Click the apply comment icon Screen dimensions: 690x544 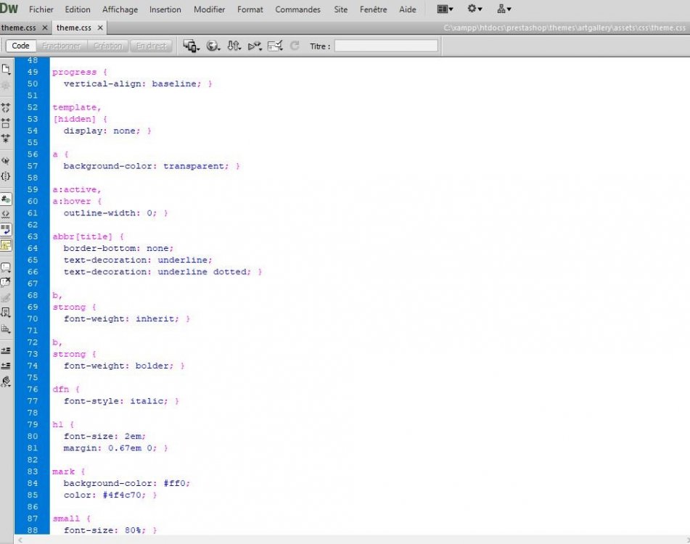click(x=6, y=268)
